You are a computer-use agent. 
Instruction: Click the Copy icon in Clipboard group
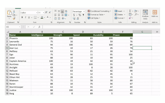pos(14,15)
